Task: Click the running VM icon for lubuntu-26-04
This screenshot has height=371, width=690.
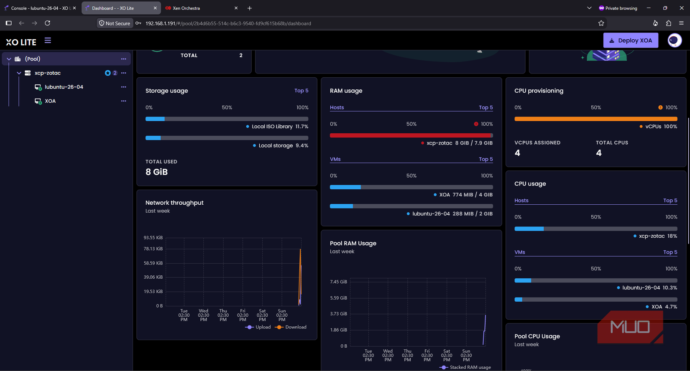Action: 38,87
